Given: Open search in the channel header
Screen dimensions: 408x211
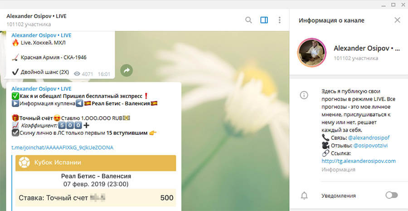Looking at the screenshot, I should pos(248,20).
